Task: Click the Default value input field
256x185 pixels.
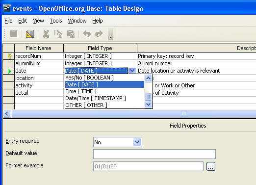Action: coord(154,154)
